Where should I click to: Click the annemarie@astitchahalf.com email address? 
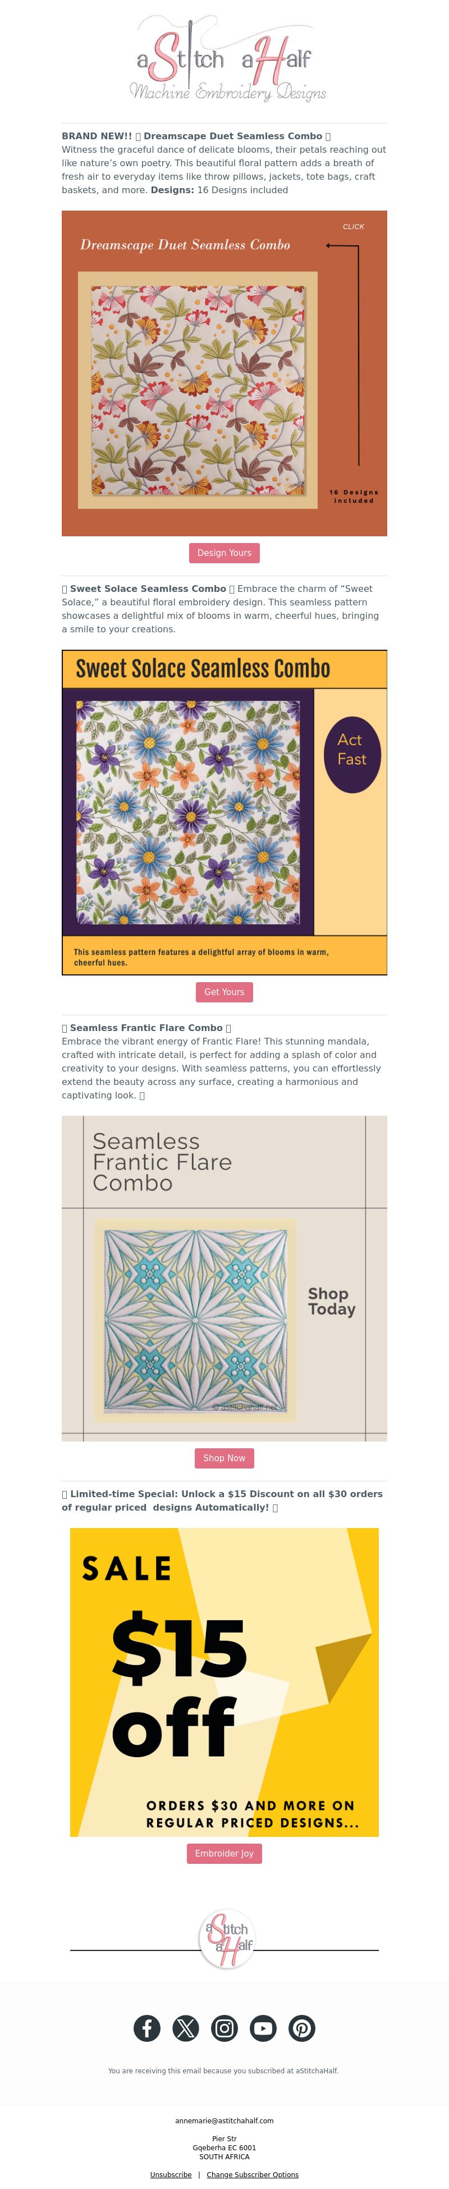(x=224, y=2120)
